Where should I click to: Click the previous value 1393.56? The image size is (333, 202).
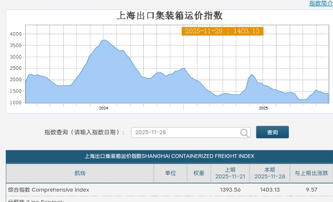(230, 190)
